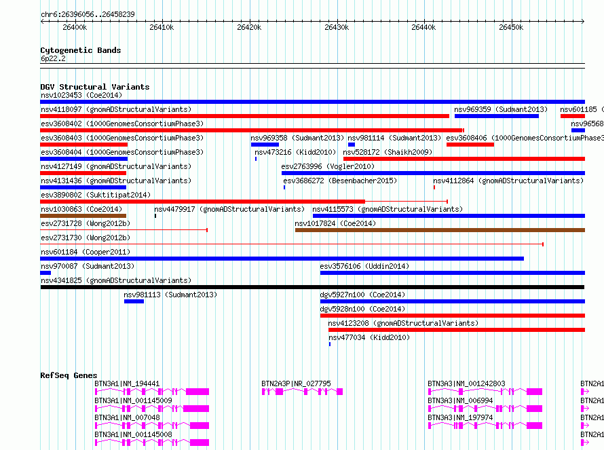Click the BTN3A1|NM_001145008 transcript label
This screenshot has height=450, width=604.
133,434
